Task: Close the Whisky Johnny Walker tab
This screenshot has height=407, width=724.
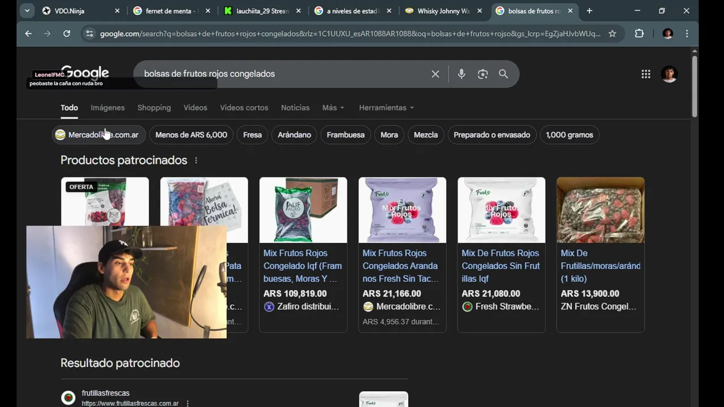Action: 480,11
